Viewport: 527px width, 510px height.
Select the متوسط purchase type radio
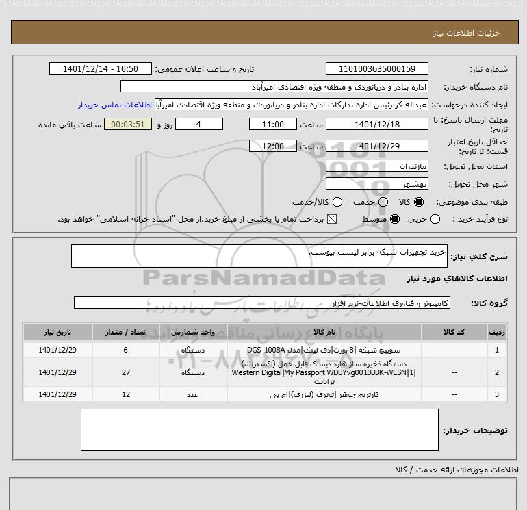pyautogui.click(x=395, y=220)
